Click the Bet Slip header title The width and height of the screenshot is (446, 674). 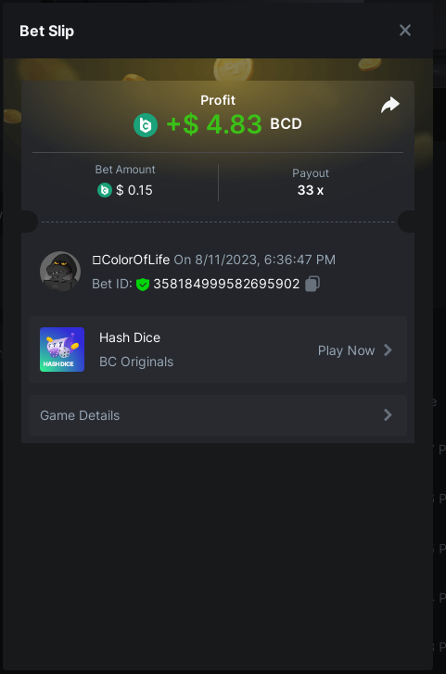click(x=47, y=31)
